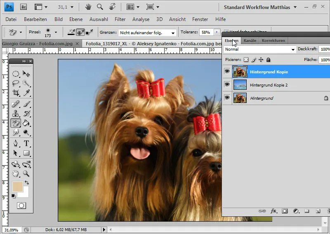Hide the Hintergrund Kopie 2 layer
Image resolution: width=330 pixels, height=234 pixels.
227,85
